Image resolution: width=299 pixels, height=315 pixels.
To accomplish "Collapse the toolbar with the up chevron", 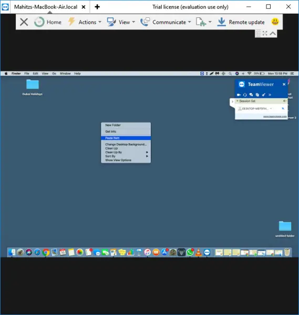I will (273, 34).
